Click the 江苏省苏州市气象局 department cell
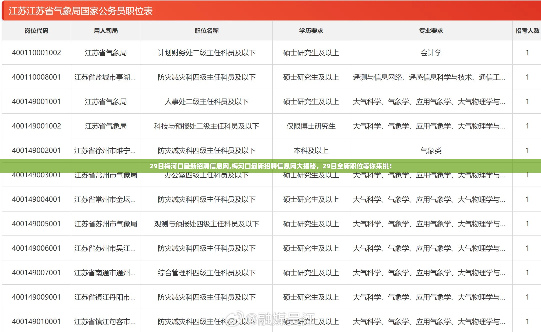This screenshot has width=541, height=332. point(106,224)
